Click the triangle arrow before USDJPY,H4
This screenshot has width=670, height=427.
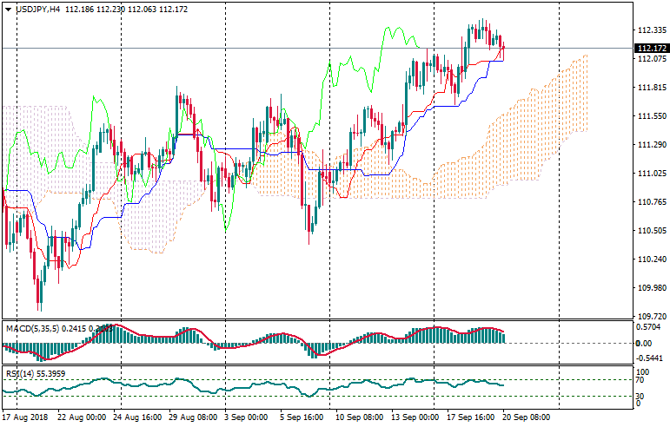(8, 9)
